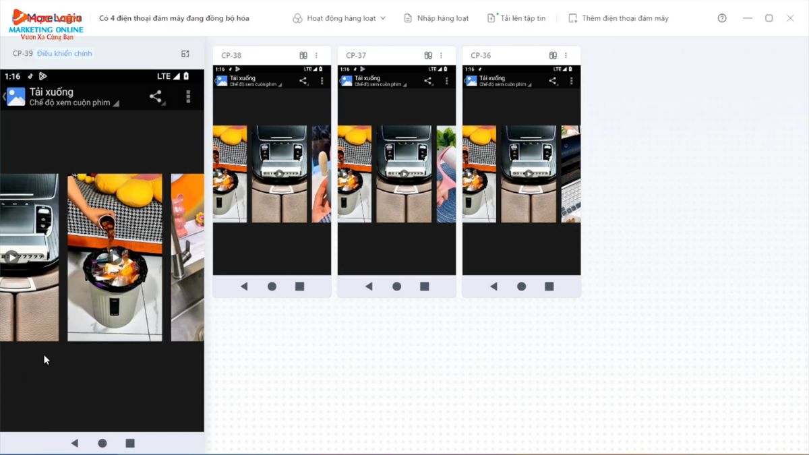Play car console video thumbnail in CP-38

tap(279, 174)
